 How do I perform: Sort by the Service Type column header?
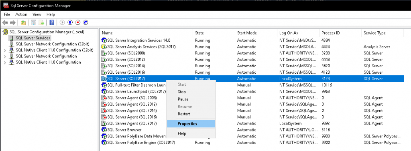point(382,33)
